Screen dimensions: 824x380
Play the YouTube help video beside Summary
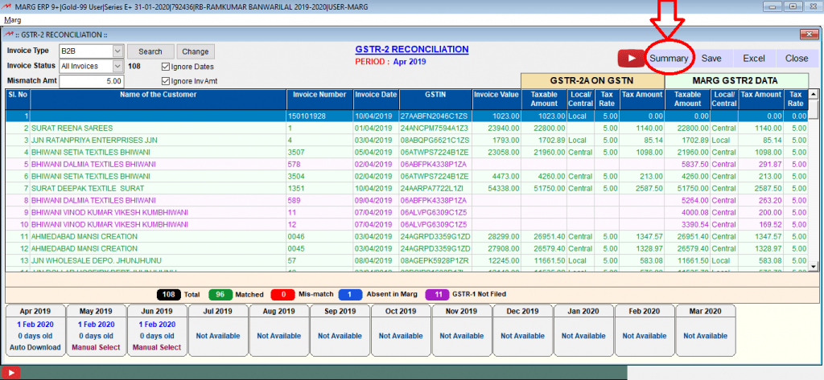pos(631,59)
